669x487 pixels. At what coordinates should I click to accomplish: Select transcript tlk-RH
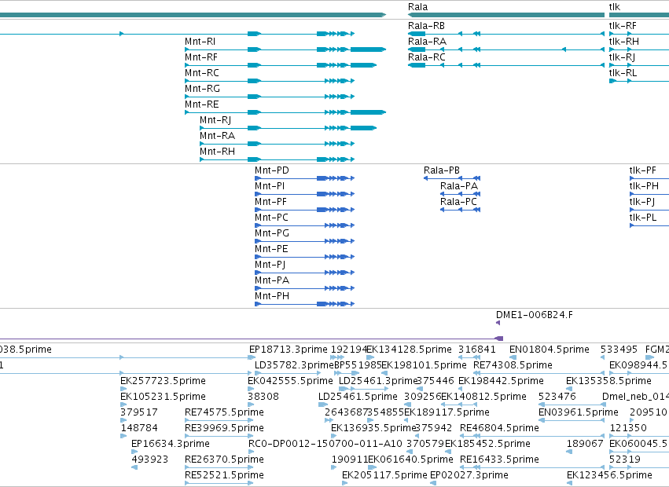[623, 42]
